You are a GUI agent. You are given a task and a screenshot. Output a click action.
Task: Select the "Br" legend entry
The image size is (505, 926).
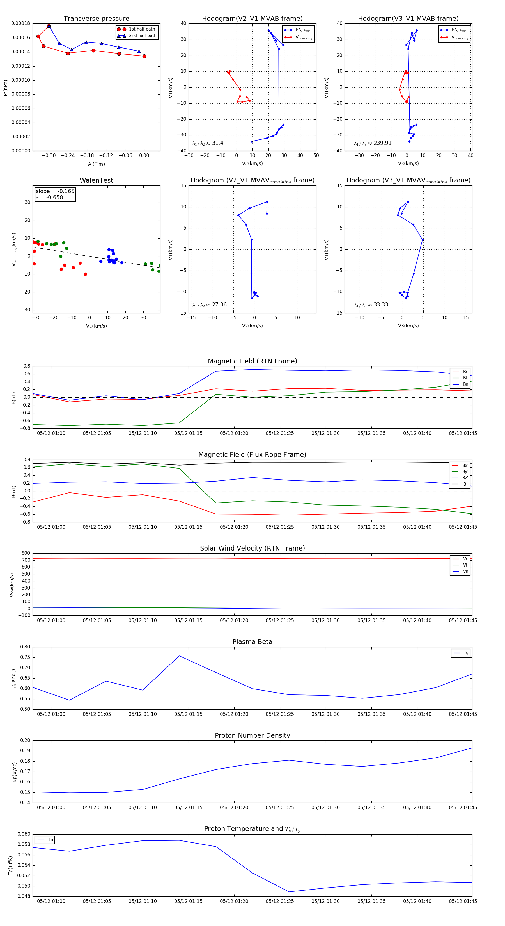[460, 372]
